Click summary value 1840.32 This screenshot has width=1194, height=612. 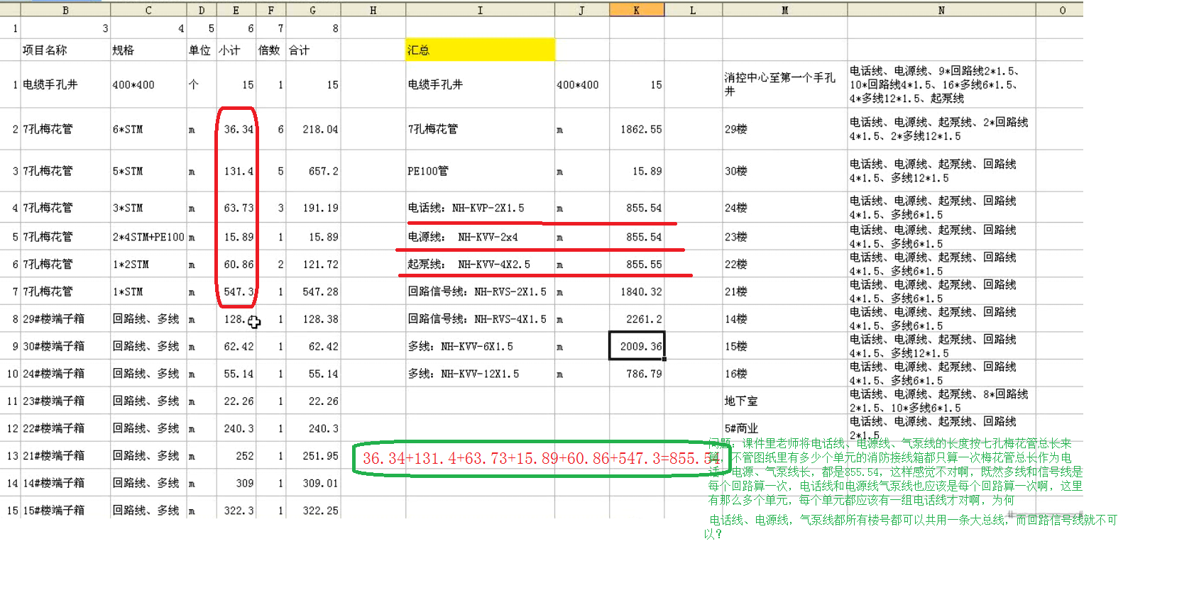(x=637, y=291)
